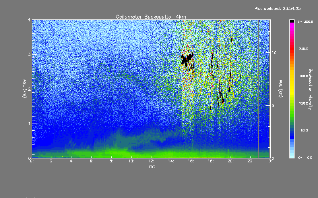The width and height of the screenshot is (318, 198).
Task: Click the "AGL (kft)" axis label
Action: pyautogui.click(x=281, y=89)
